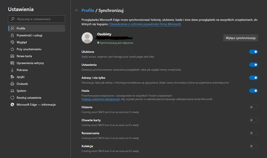Screen dimensions: 267x158
Task: Turn off the Ulubione sync toggle
Action: [x=253, y=52]
